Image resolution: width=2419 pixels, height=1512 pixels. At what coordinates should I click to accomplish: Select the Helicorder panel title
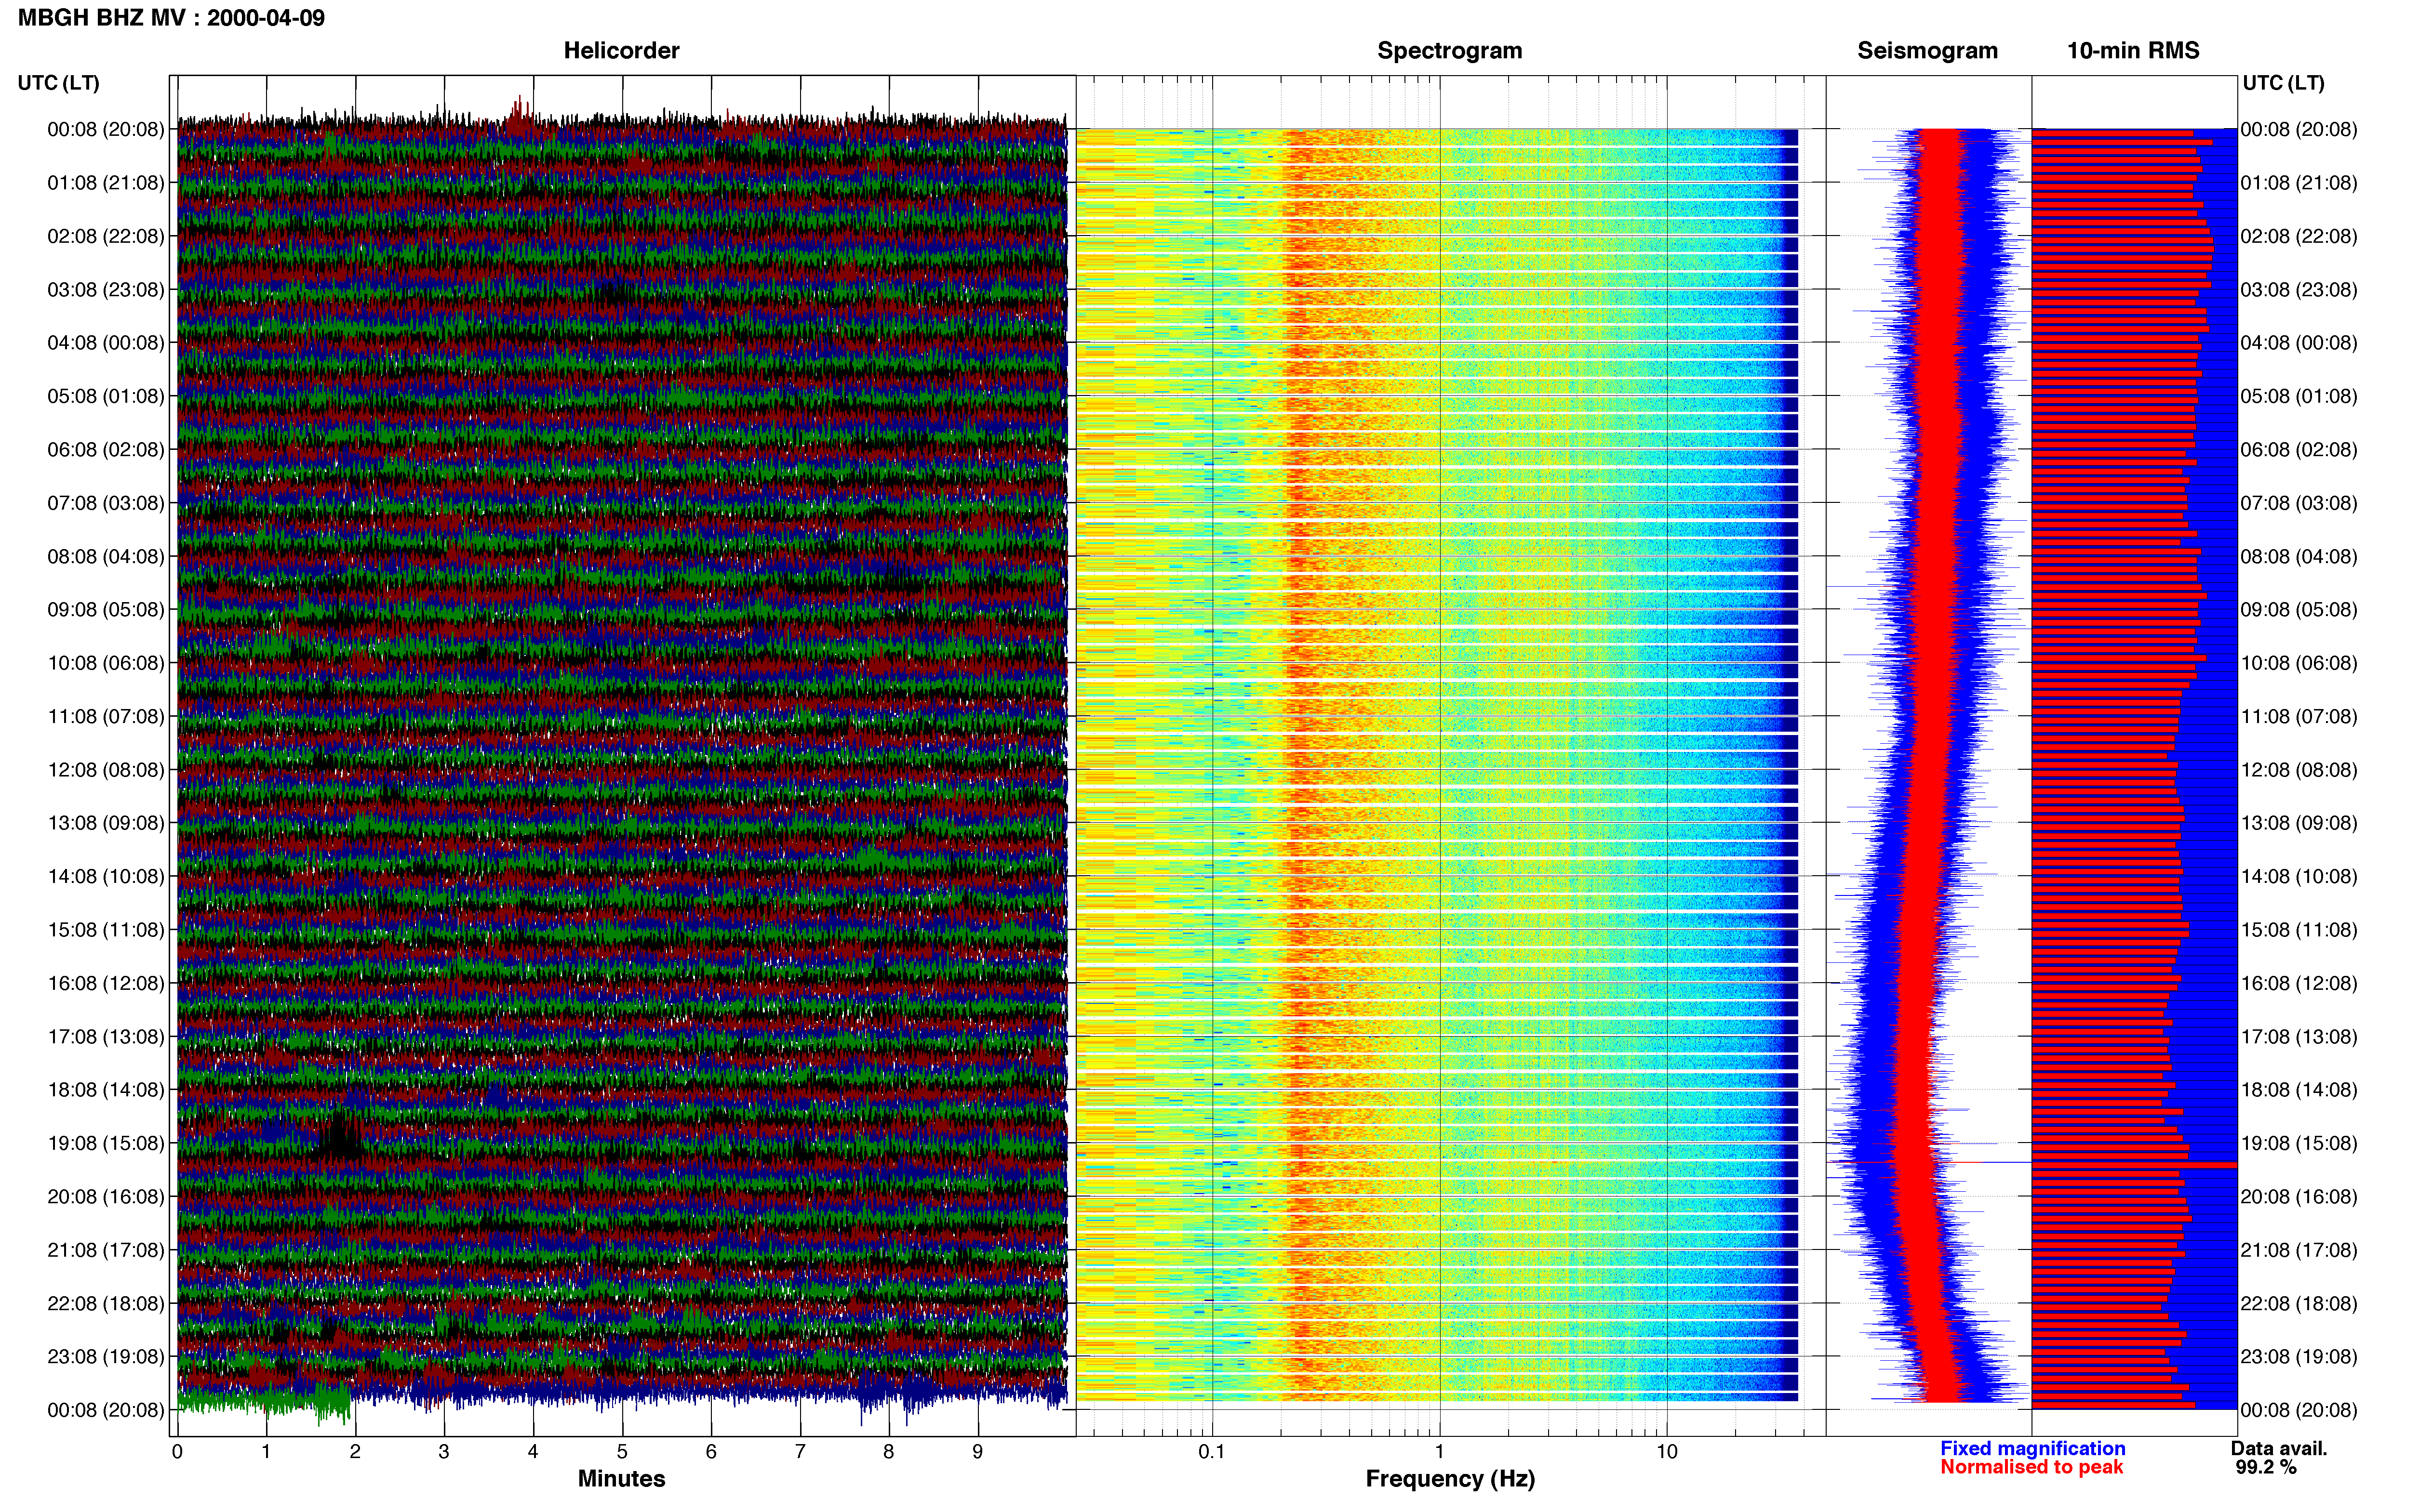pos(621,51)
